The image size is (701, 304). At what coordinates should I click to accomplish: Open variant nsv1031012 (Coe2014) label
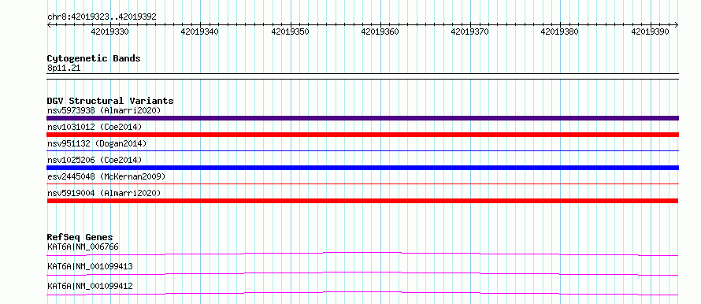coord(95,127)
